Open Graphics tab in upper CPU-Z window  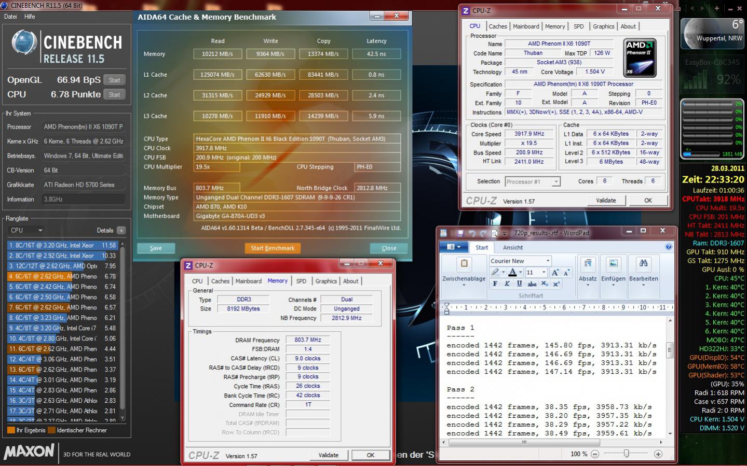click(603, 26)
